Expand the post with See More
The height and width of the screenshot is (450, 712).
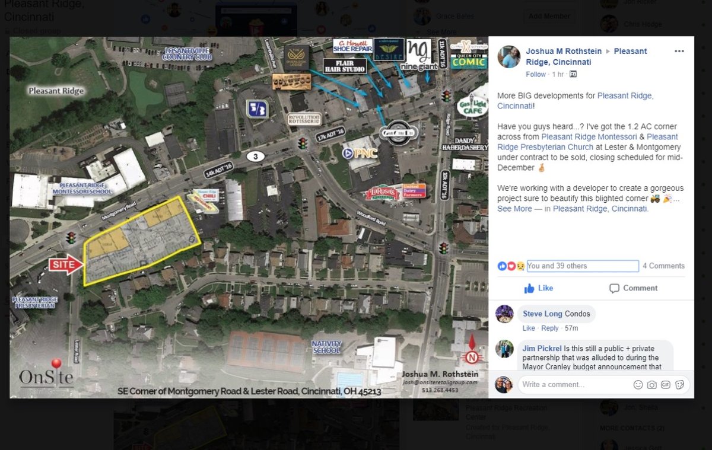tap(514, 209)
